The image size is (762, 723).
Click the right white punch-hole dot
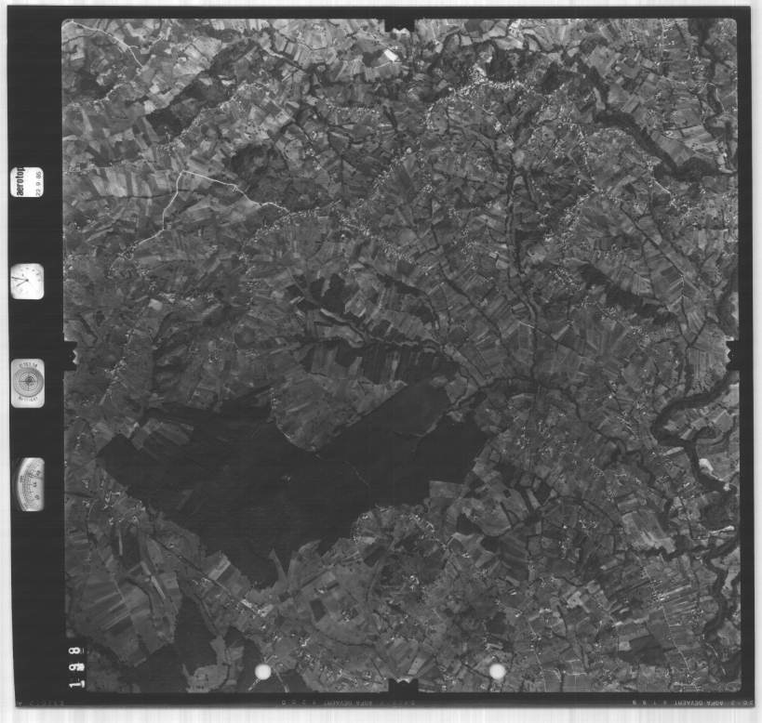[x=498, y=671]
